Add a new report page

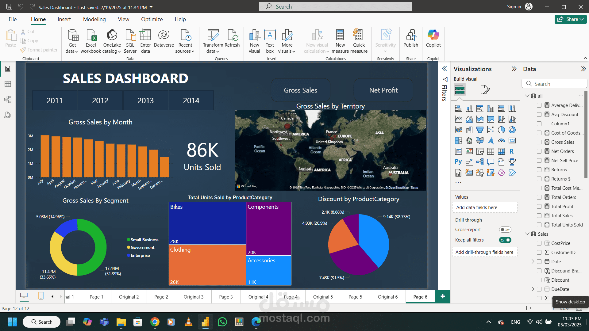(x=443, y=296)
